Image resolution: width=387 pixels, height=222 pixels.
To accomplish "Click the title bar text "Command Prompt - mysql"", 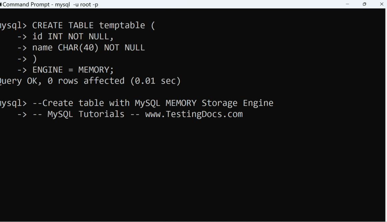I will coord(50,5).
